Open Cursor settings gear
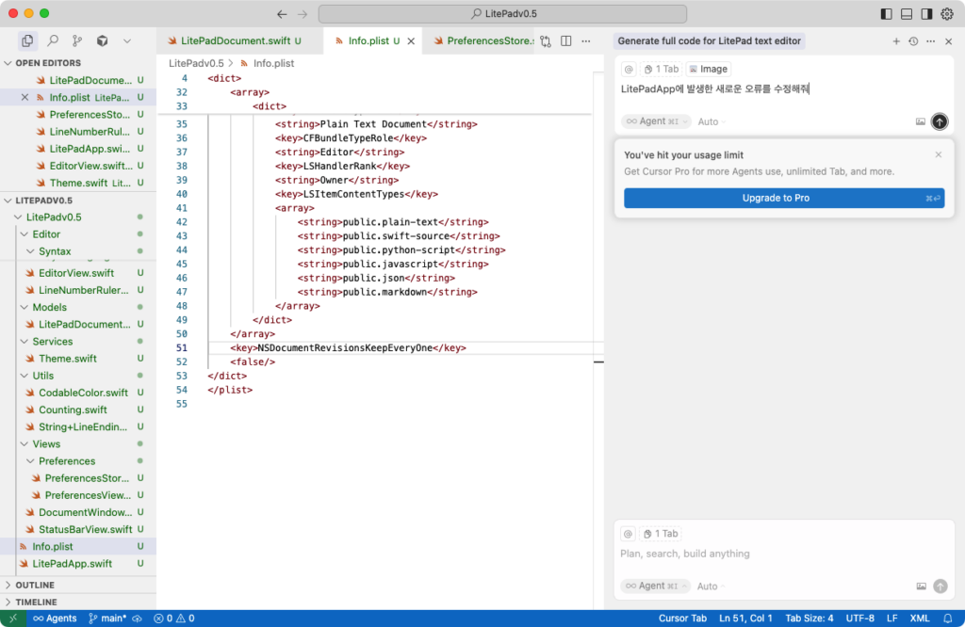Screen dimensions: 965x627 947,13
